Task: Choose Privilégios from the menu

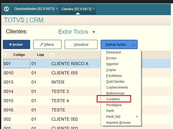Action: click(x=114, y=105)
